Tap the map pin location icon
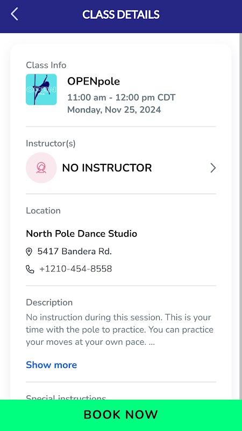242x431 pixels. 29,252
